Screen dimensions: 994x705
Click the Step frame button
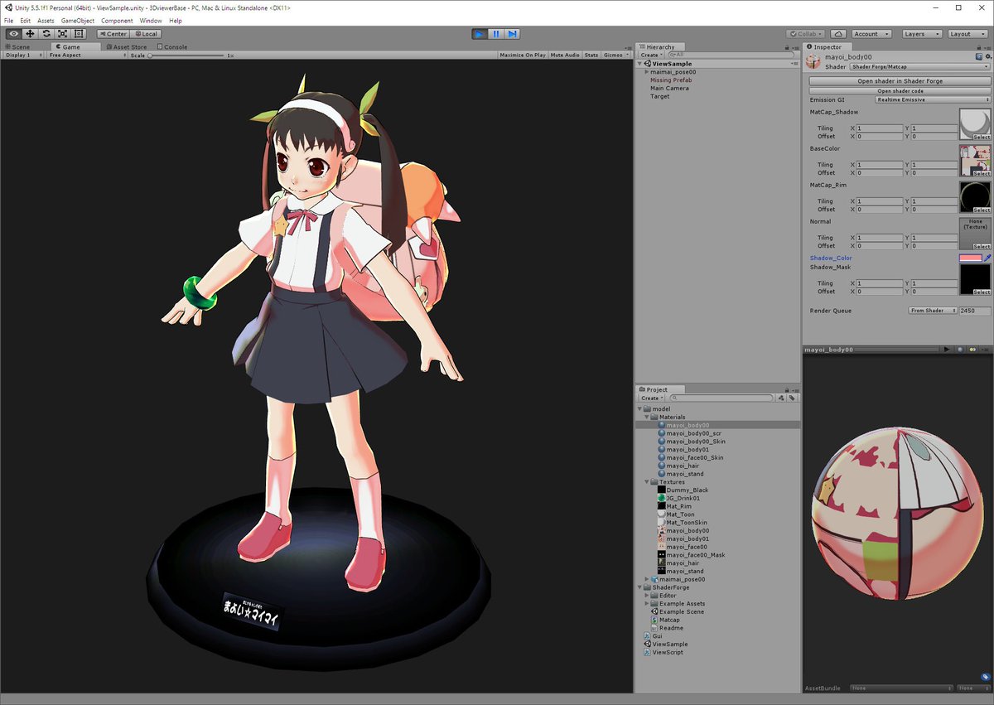tap(513, 34)
